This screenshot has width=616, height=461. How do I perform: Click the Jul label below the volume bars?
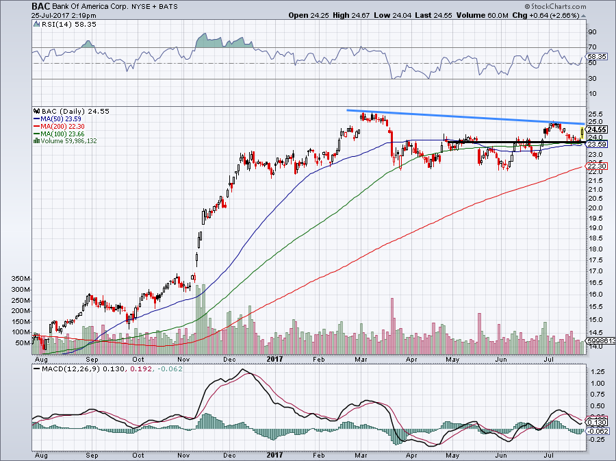(x=549, y=359)
